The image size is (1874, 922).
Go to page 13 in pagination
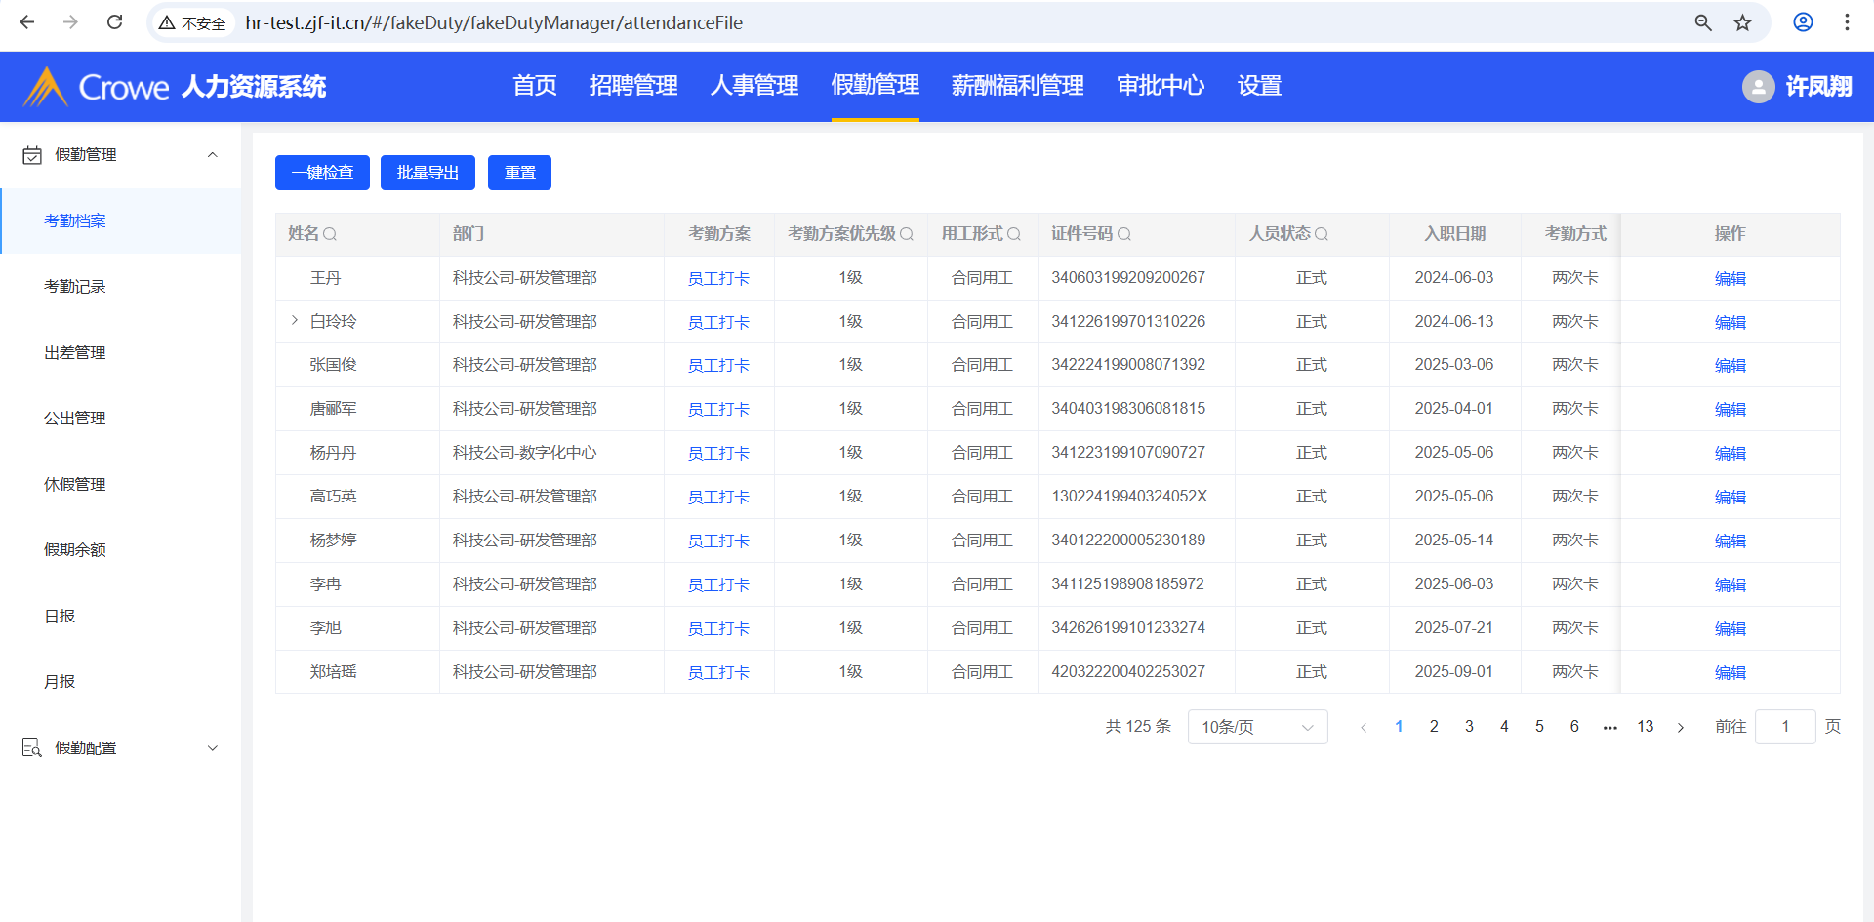pyautogui.click(x=1645, y=727)
